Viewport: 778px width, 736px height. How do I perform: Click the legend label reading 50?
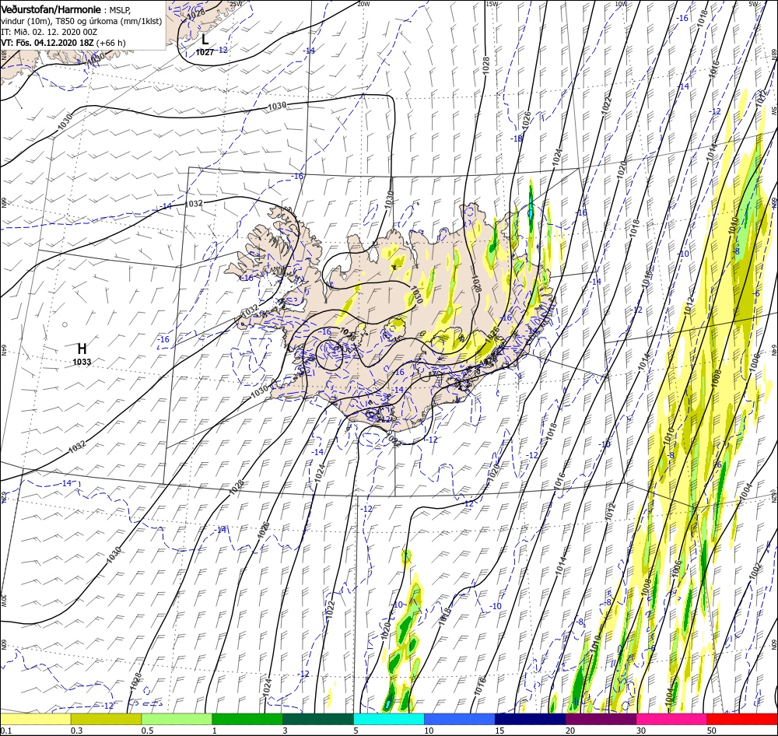click(x=712, y=731)
